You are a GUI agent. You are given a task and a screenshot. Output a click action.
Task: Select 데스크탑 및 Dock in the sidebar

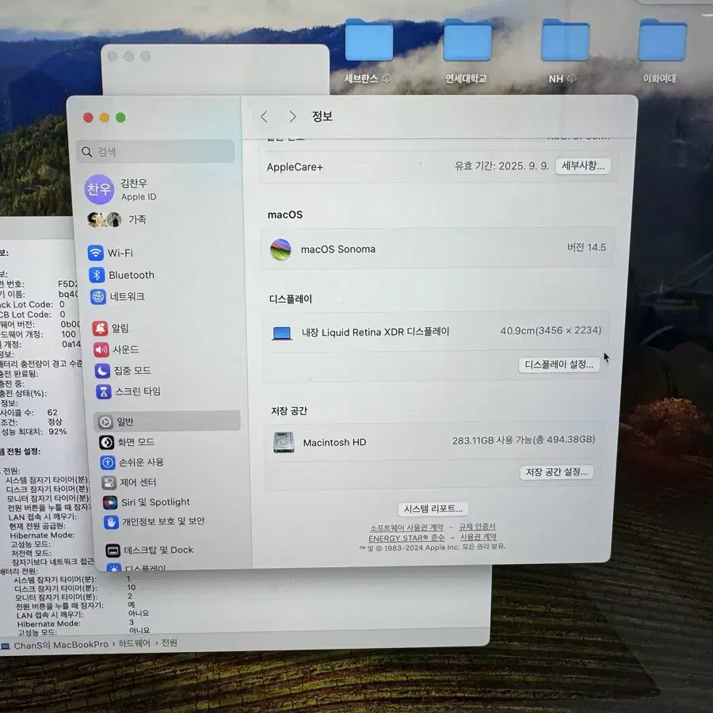pyautogui.click(x=150, y=551)
